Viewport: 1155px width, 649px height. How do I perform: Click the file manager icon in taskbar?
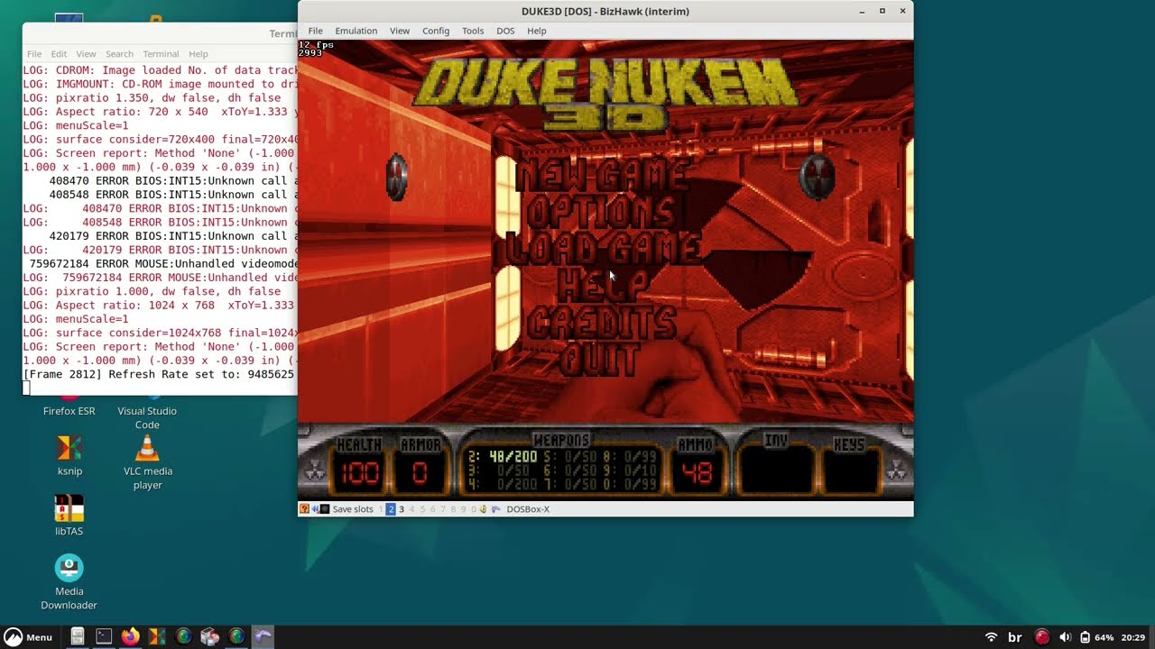pyautogui.click(x=78, y=636)
